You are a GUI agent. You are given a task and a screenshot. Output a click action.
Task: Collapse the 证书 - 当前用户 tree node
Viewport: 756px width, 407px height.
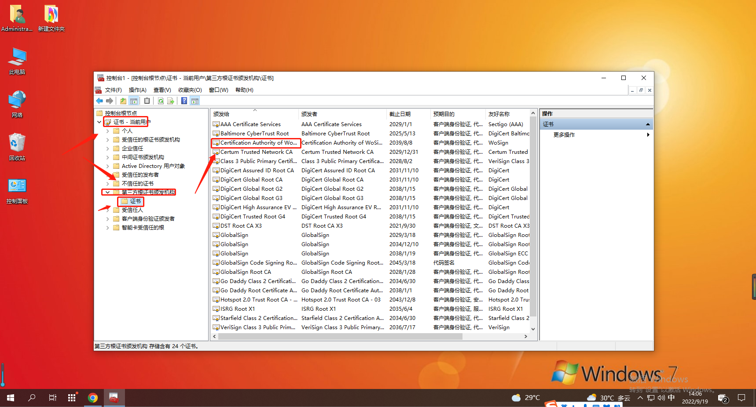tap(99, 122)
